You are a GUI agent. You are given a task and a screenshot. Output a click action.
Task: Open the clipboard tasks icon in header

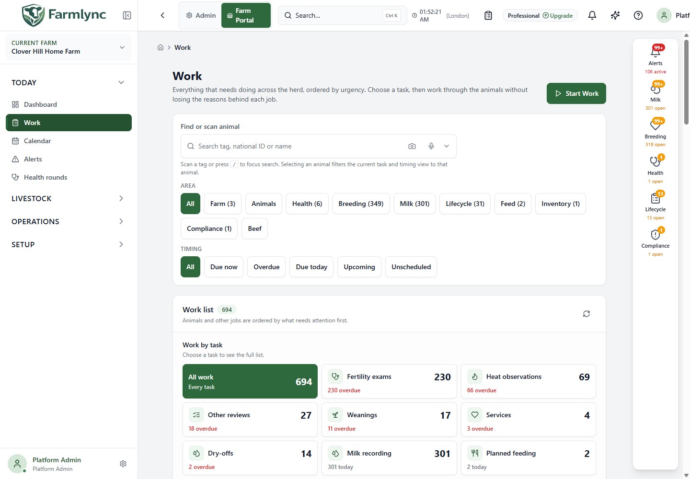(488, 15)
